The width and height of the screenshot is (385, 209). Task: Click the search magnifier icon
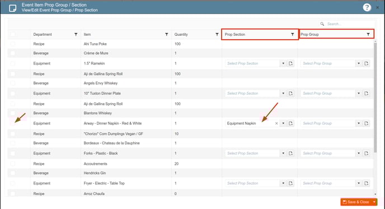tap(322, 24)
